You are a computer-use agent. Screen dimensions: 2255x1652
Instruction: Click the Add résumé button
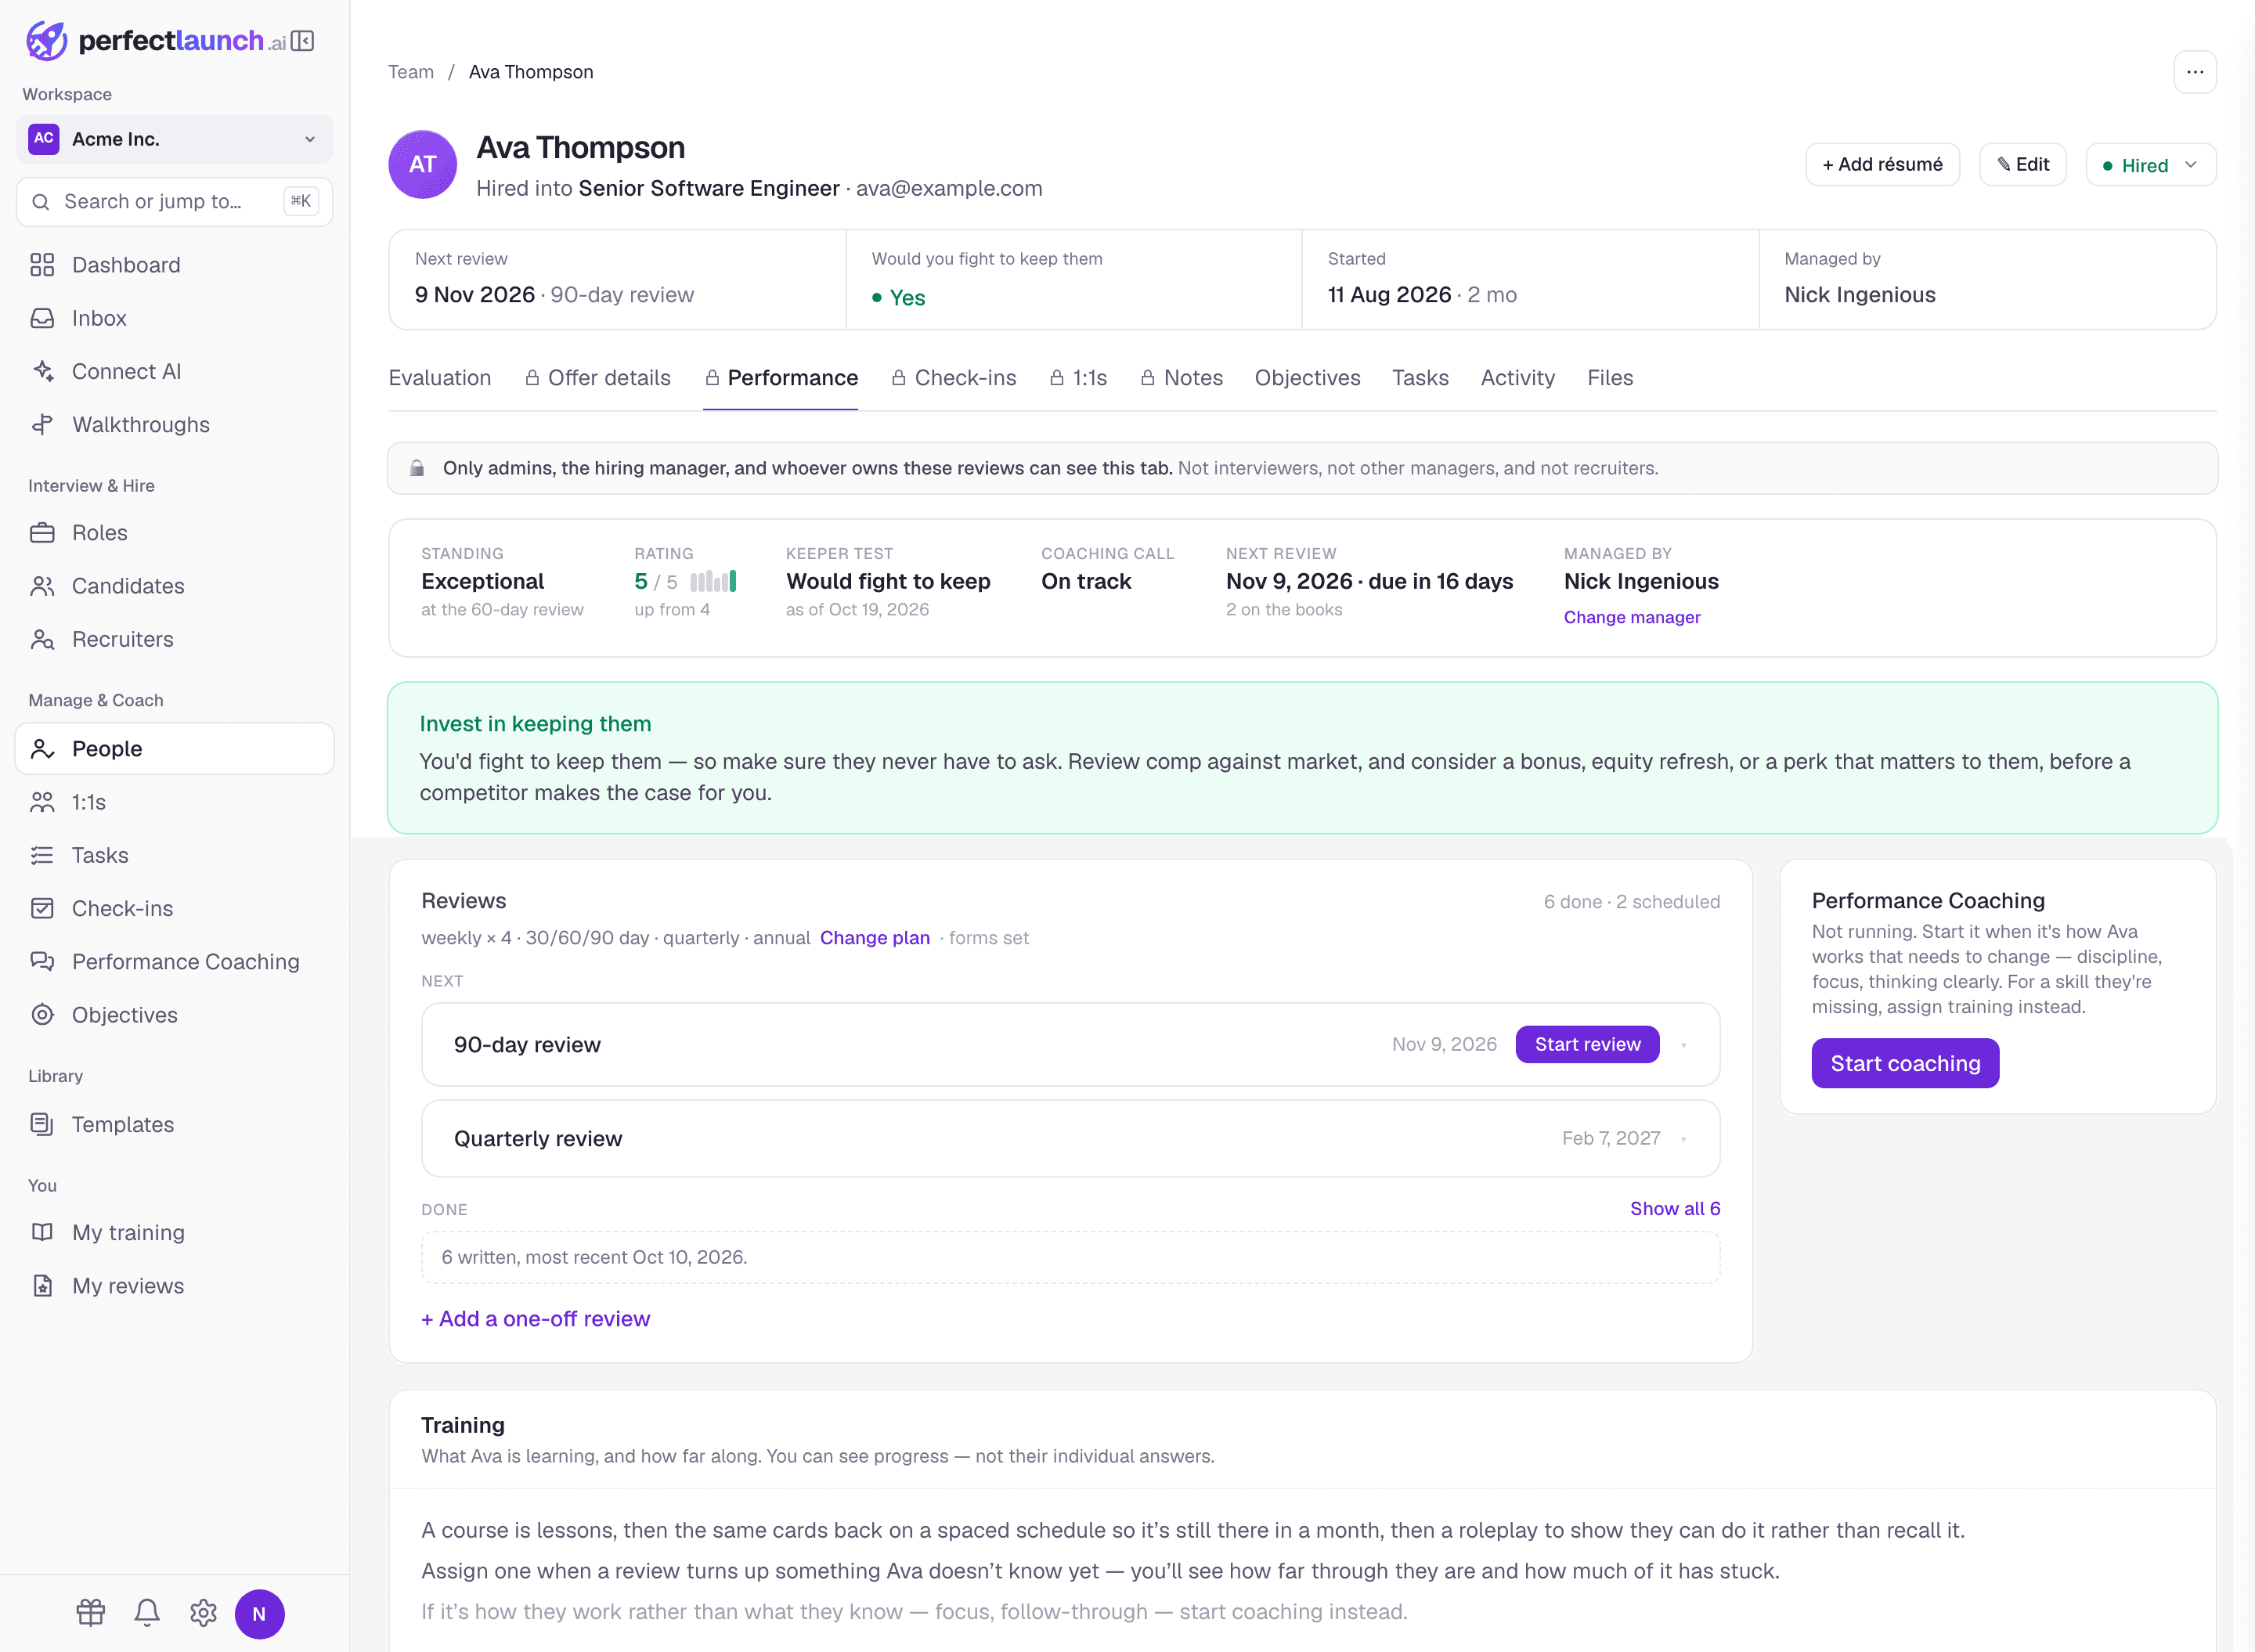coord(1882,165)
